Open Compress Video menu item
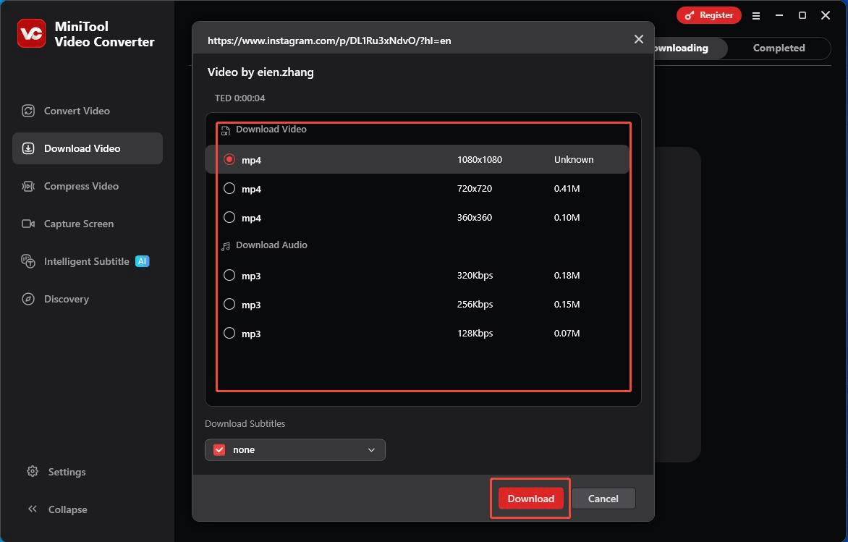Viewport: 848px width, 542px height. [x=88, y=186]
